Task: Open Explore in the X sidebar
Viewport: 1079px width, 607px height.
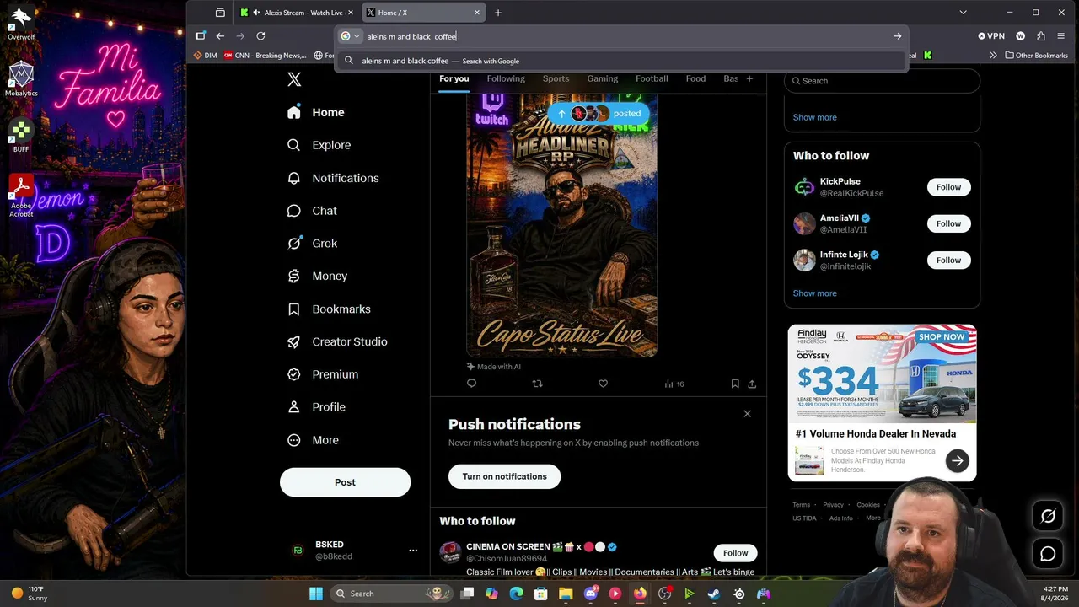Action: 319,145
